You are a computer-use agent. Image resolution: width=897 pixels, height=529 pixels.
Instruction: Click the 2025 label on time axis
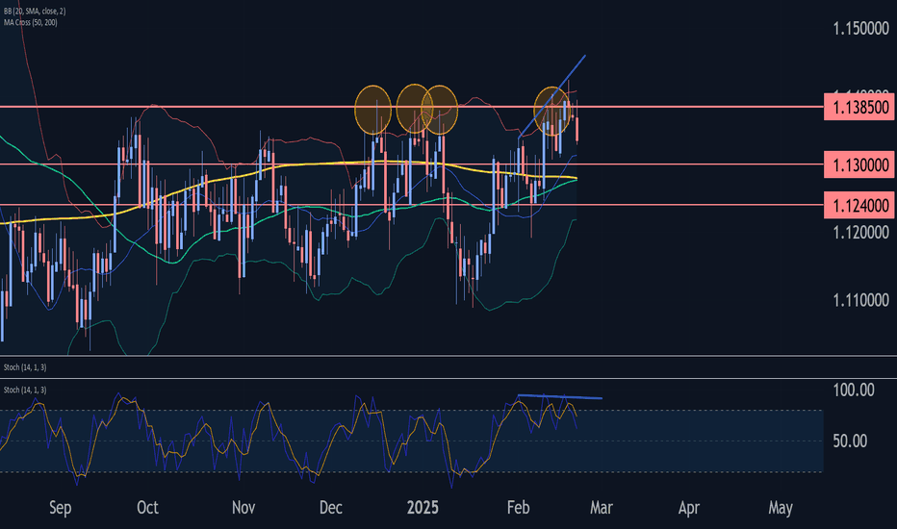pos(423,507)
